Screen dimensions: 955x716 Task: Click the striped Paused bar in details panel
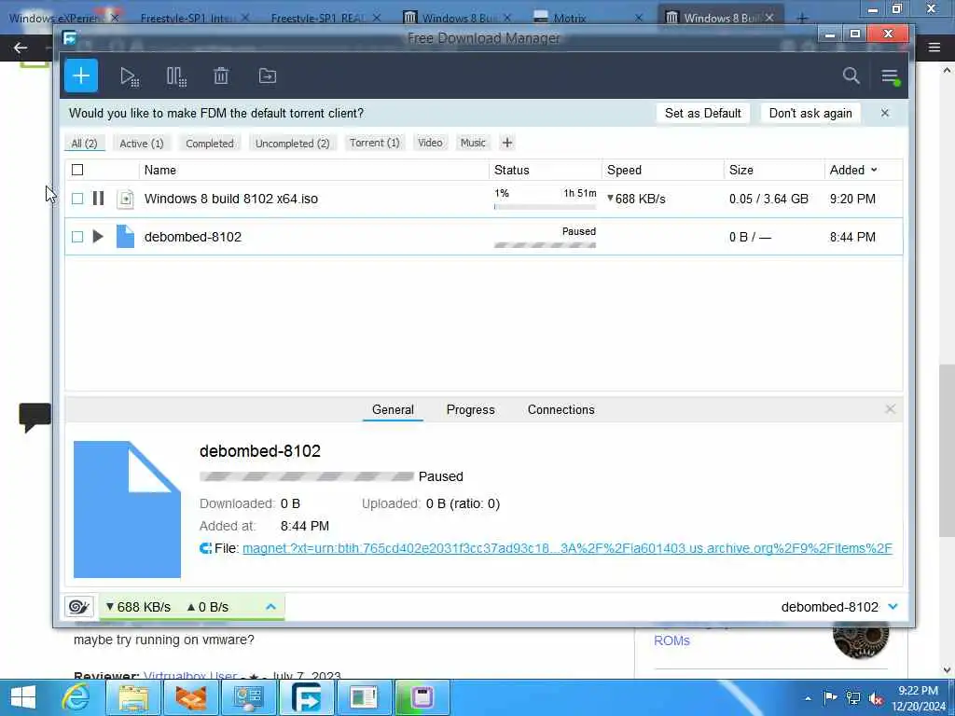click(x=306, y=476)
